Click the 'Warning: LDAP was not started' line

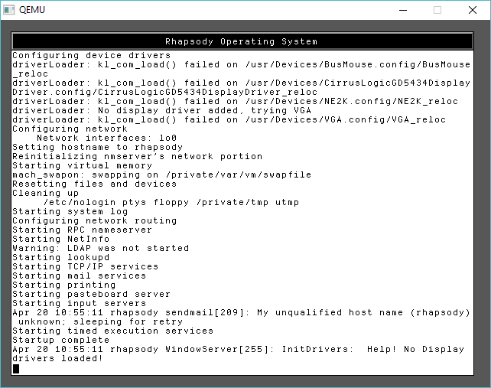point(100,248)
